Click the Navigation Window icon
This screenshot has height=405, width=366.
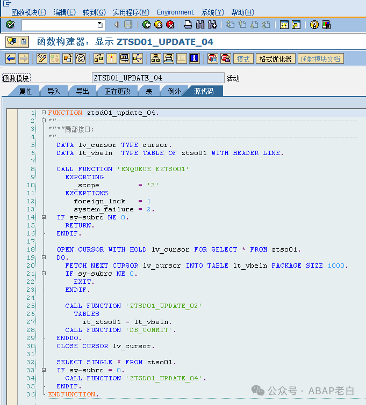point(169,58)
